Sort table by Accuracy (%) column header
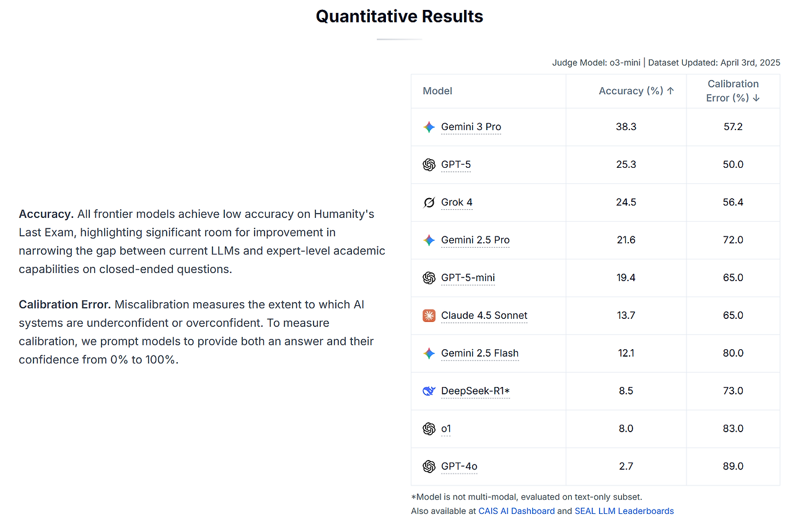The width and height of the screenshot is (793, 530). click(636, 91)
